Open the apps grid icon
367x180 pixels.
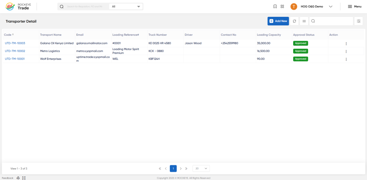coord(282,6)
